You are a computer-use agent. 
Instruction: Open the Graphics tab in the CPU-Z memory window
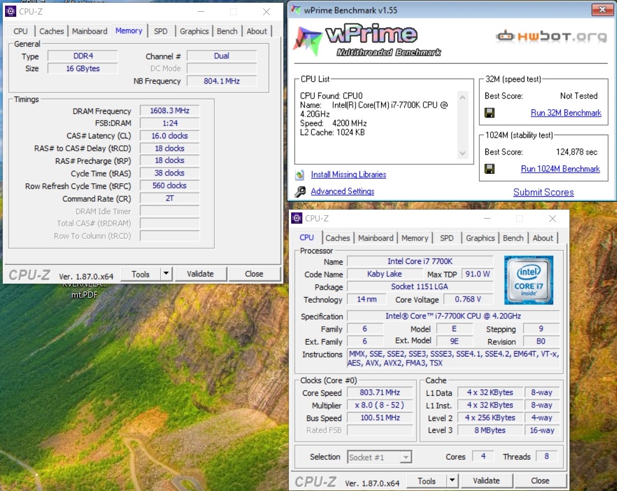(194, 31)
